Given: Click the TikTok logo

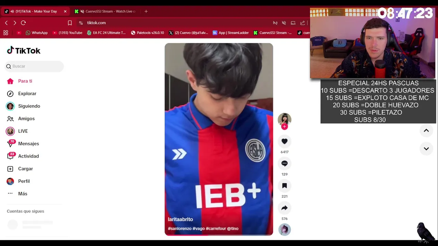Looking at the screenshot, I should 24,51.
